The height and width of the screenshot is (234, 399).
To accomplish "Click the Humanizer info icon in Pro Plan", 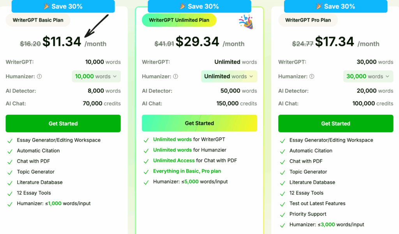I will (x=312, y=77).
